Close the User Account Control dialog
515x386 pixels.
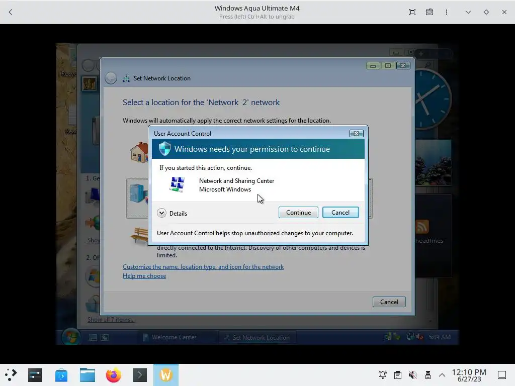356,133
